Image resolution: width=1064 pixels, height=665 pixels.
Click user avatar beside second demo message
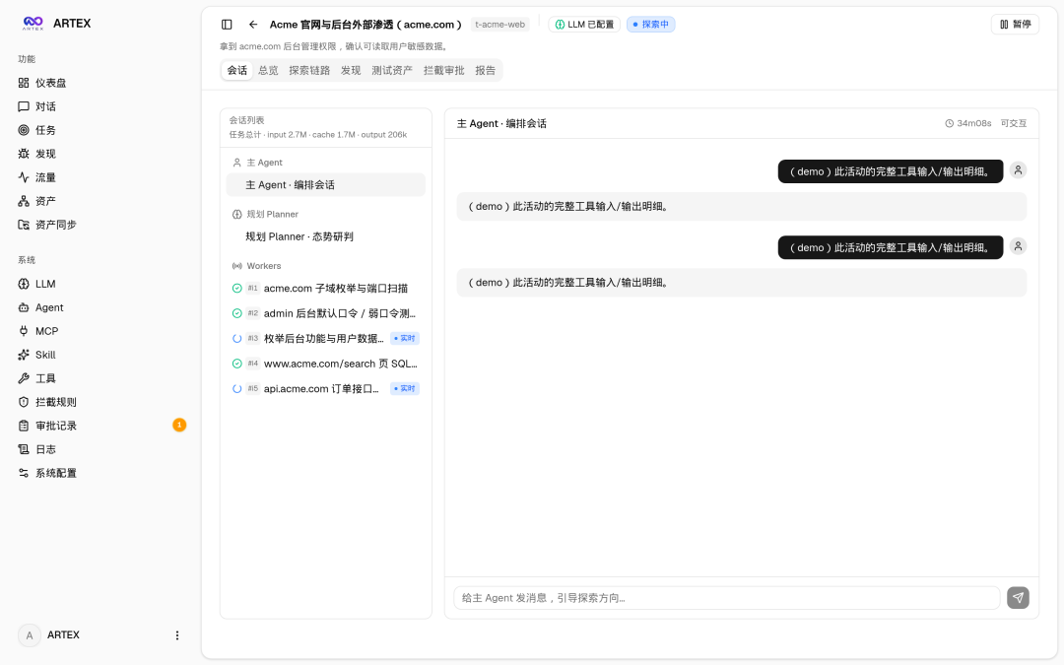tap(1018, 246)
